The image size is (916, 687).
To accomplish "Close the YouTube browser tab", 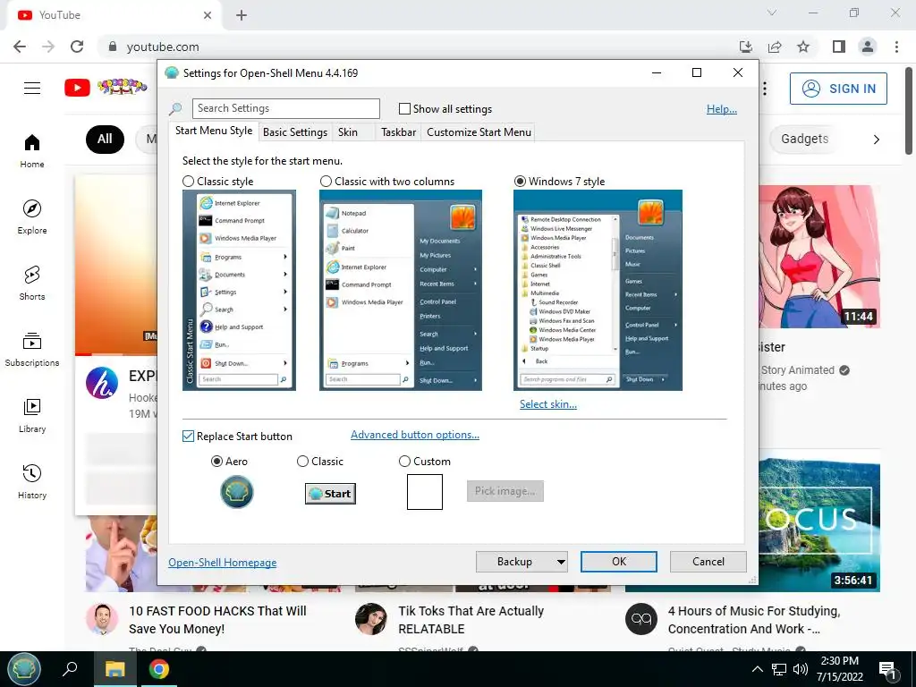I will pyautogui.click(x=208, y=15).
